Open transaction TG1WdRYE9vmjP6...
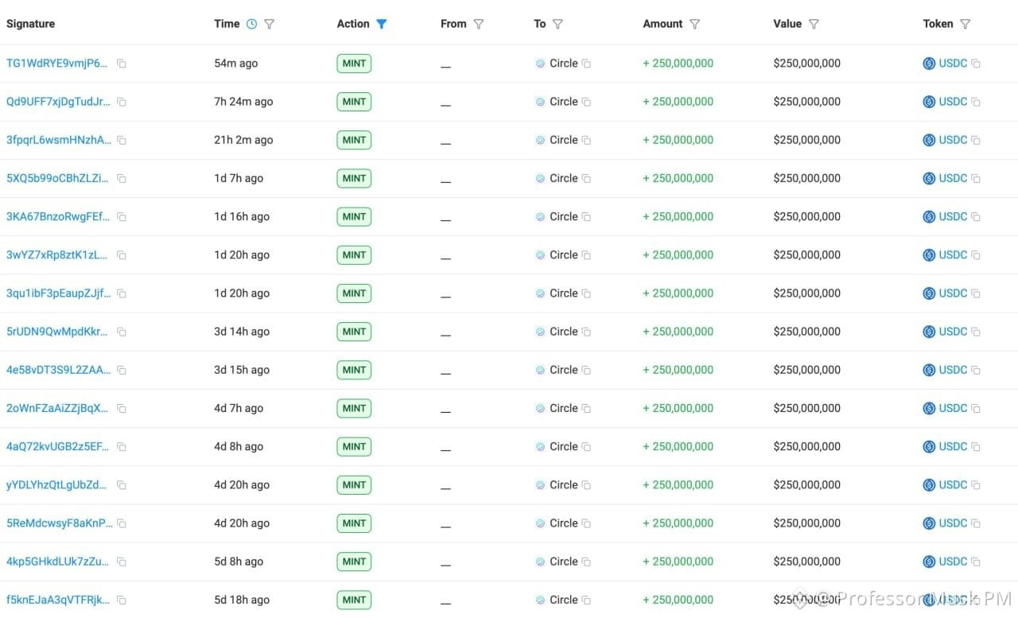The width and height of the screenshot is (1018, 618). pos(56,63)
